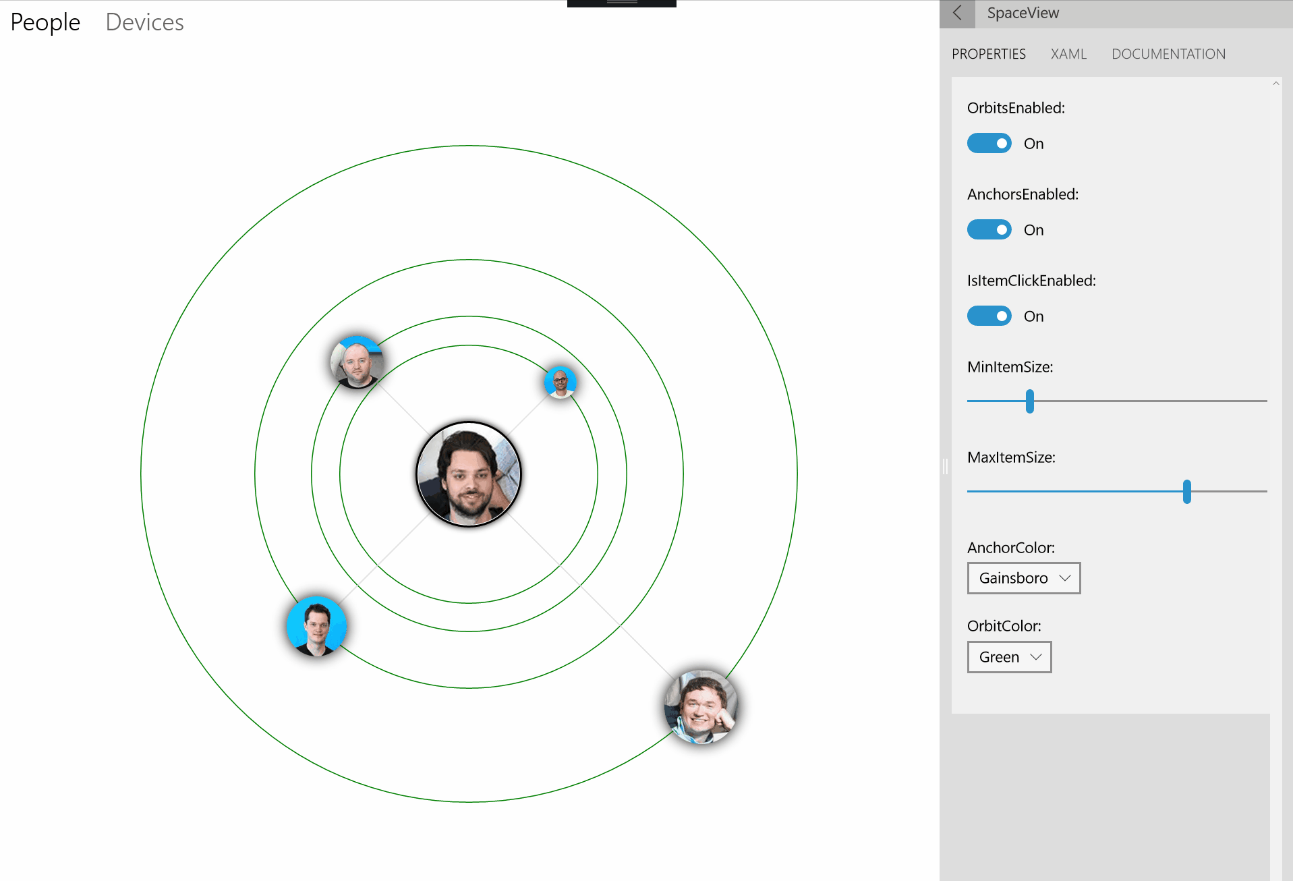Click the back arrow next to SpaceView
Image resolution: width=1293 pixels, height=881 pixels.
point(957,13)
